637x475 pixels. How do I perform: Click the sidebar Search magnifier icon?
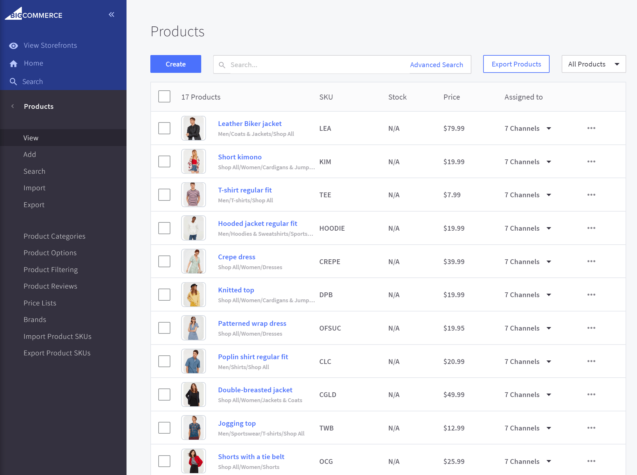tap(13, 81)
